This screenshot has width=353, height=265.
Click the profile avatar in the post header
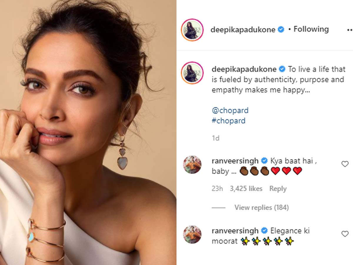pyautogui.click(x=192, y=30)
